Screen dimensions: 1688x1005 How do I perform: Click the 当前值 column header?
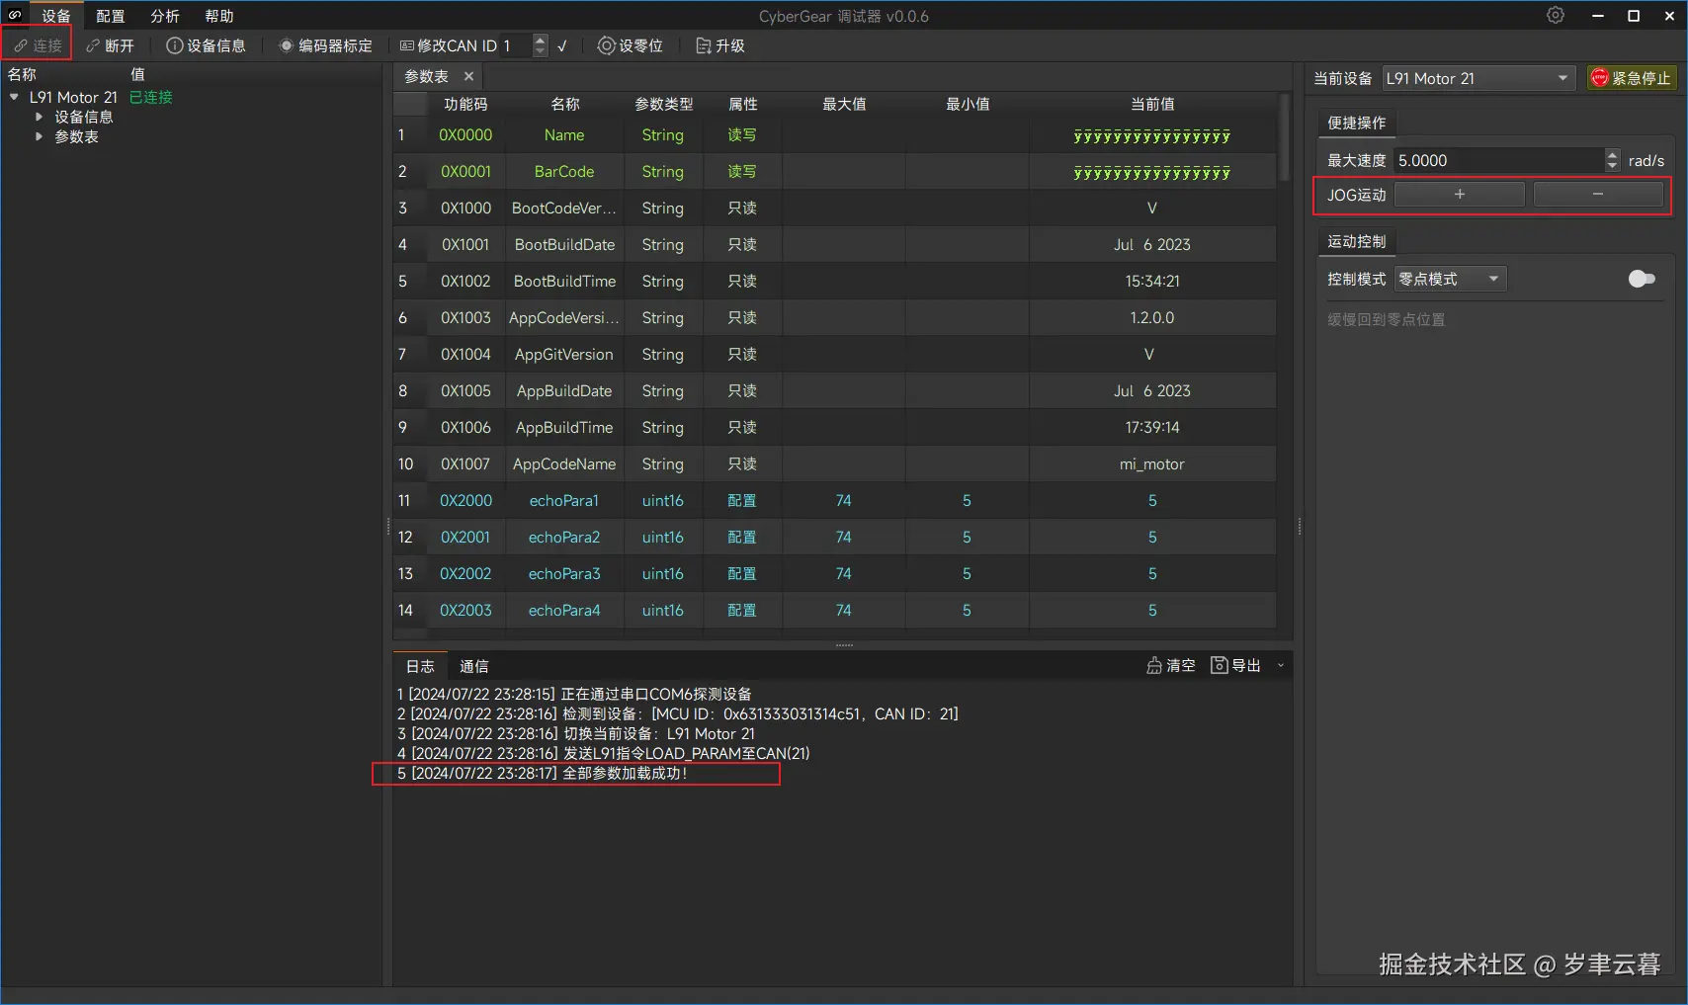click(1152, 104)
